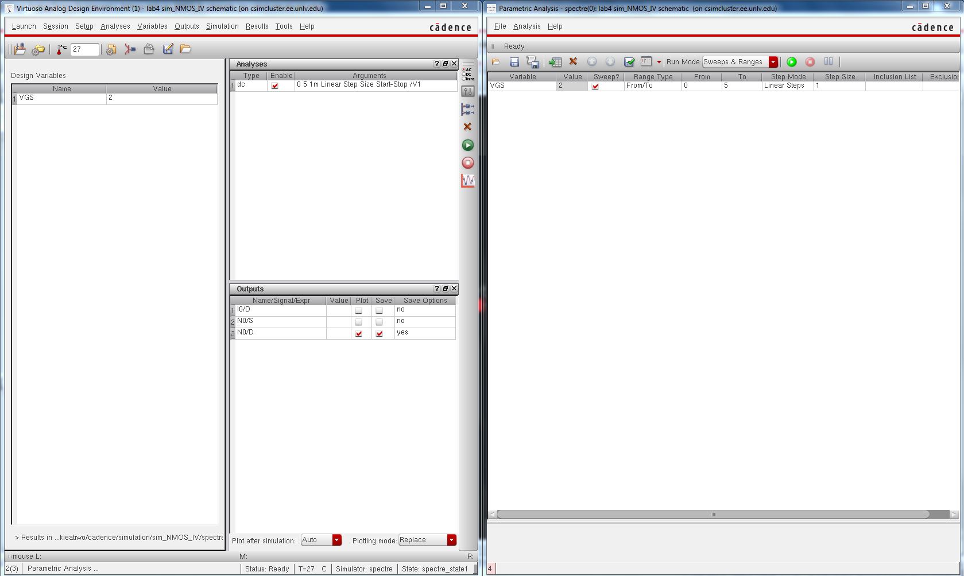Click the Setup Outputs icon in side toolbar

click(468, 109)
